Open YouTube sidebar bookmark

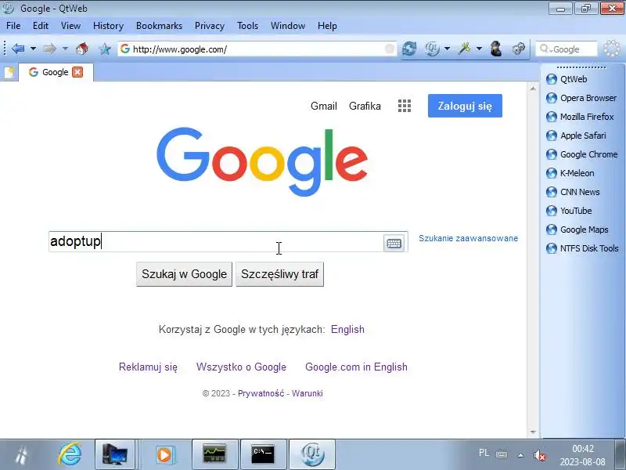tap(569, 211)
